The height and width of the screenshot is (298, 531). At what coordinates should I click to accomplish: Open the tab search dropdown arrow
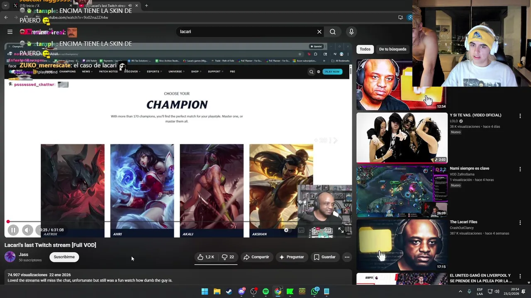5,6
